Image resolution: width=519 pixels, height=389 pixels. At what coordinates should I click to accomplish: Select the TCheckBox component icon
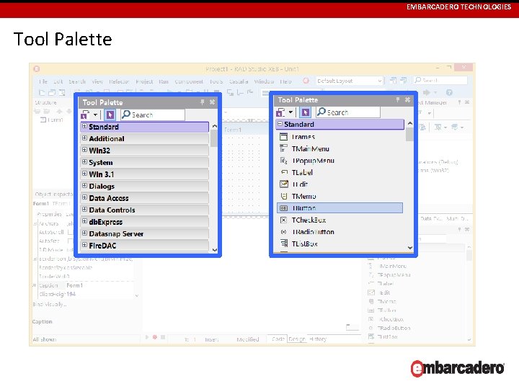pos(284,220)
